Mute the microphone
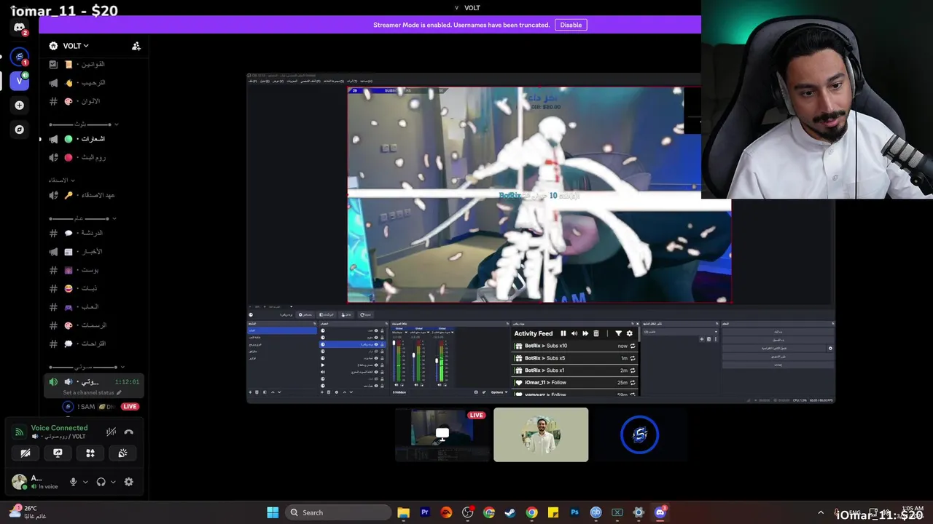This screenshot has height=524, width=933. tap(73, 482)
